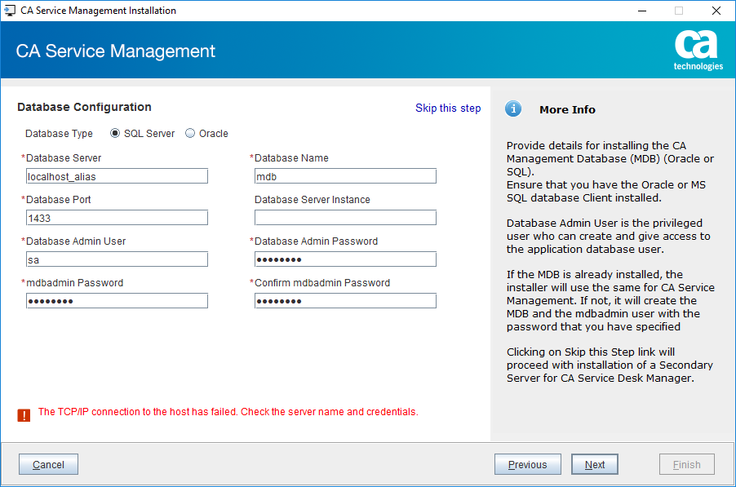The height and width of the screenshot is (487, 736).
Task: Click the CA technologies logo
Action: point(698,51)
